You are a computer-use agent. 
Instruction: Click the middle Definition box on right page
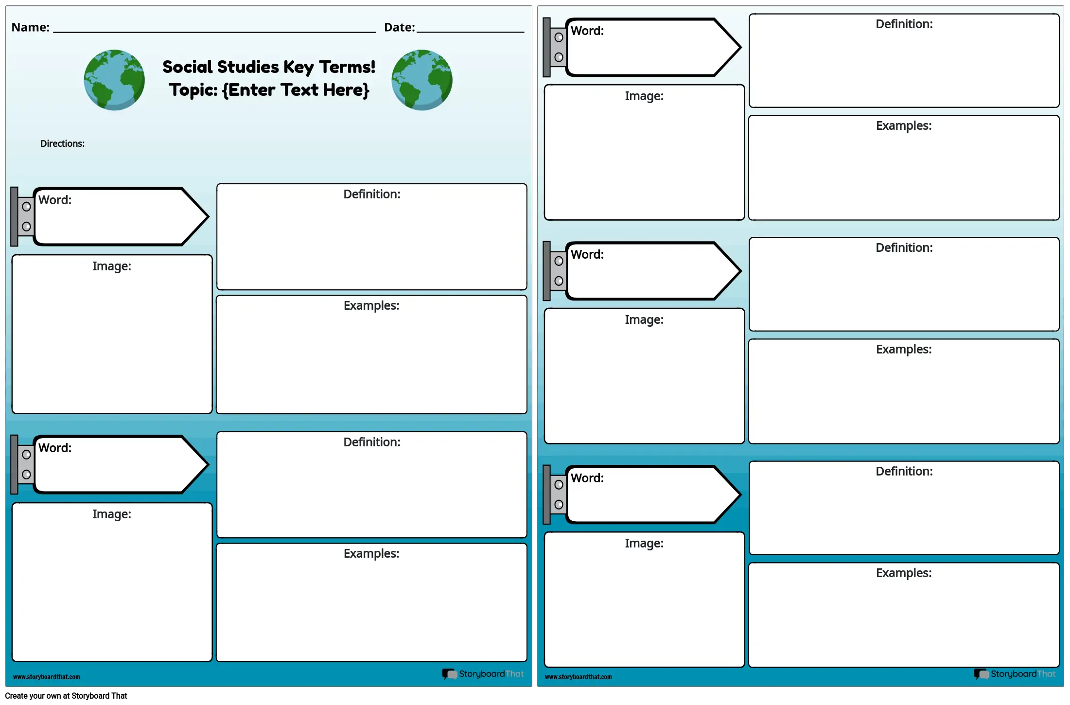904,284
